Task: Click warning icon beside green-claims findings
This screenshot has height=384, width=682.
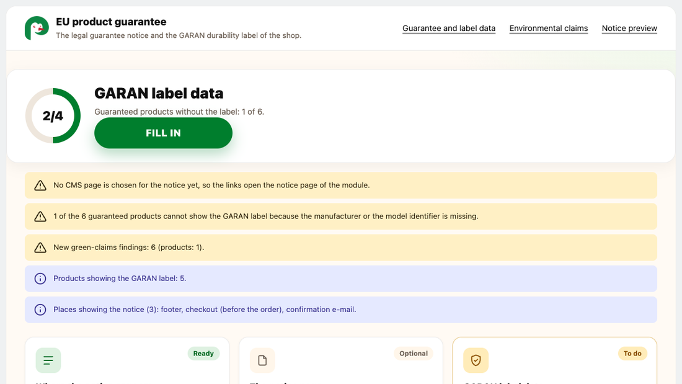Action: click(x=40, y=248)
